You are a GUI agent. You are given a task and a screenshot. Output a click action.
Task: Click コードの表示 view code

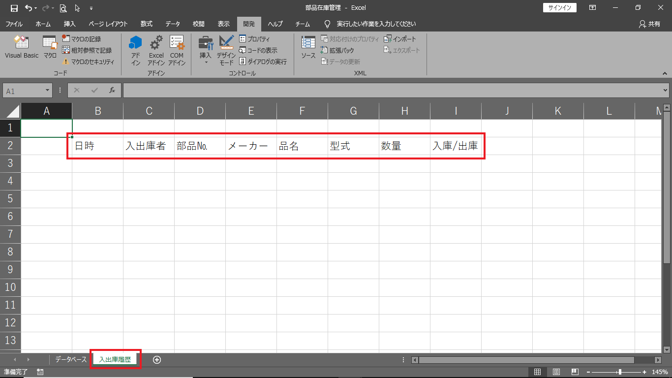click(x=258, y=50)
